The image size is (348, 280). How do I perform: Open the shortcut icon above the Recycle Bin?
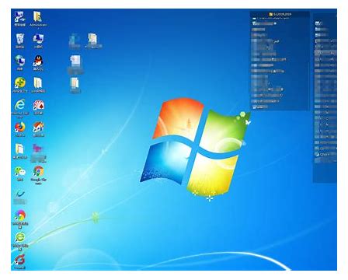(x=20, y=16)
